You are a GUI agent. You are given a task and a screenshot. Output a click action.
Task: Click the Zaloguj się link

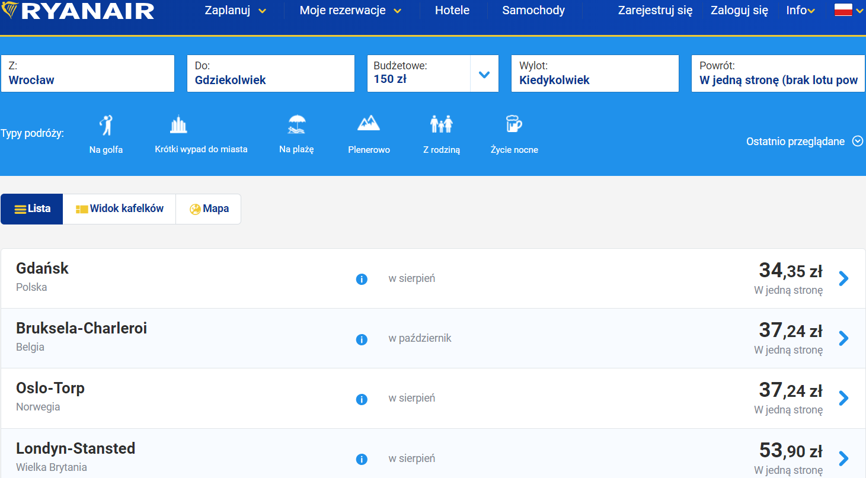[739, 11]
